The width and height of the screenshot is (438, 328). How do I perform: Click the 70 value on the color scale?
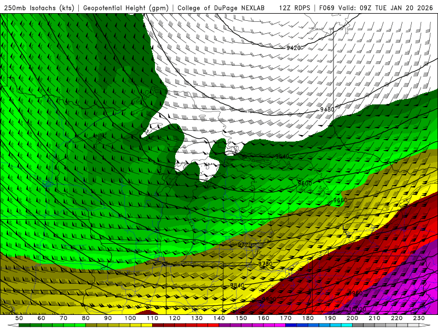pos(64,318)
